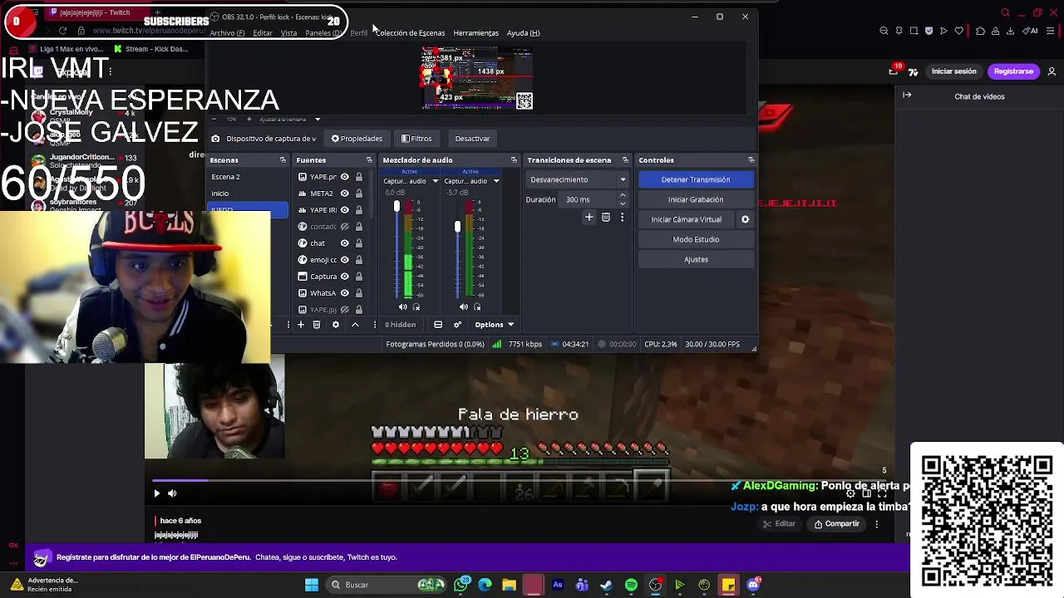
Task: Open audio mixer Options dropdown
Action: (494, 325)
